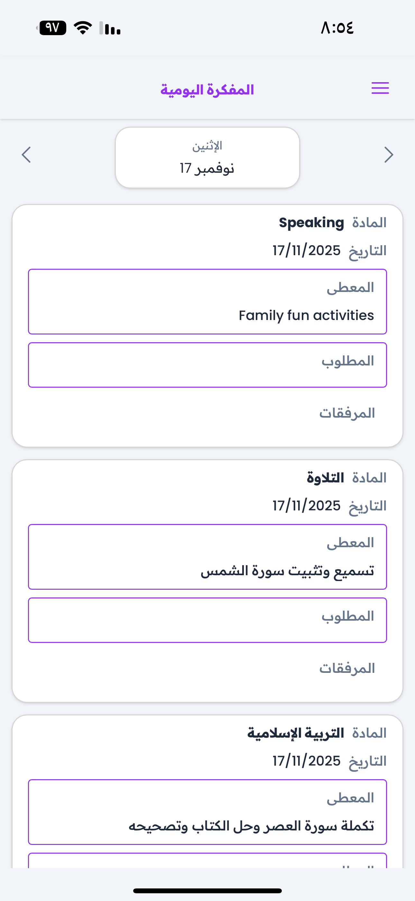Tap the Wi-Fi status icon
This screenshot has width=415, height=901.
coord(83,28)
